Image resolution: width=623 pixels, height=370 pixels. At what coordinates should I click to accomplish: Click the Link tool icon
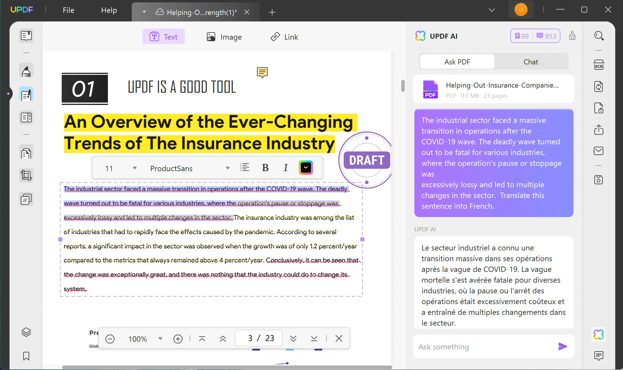point(274,37)
